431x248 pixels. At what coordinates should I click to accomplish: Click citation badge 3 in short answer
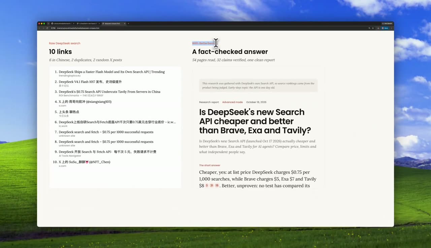pyautogui.click(x=207, y=186)
